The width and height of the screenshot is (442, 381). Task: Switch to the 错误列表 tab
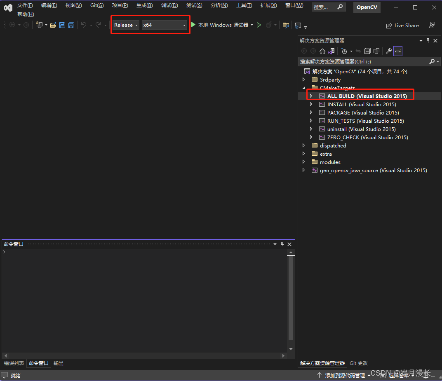point(14,363)
